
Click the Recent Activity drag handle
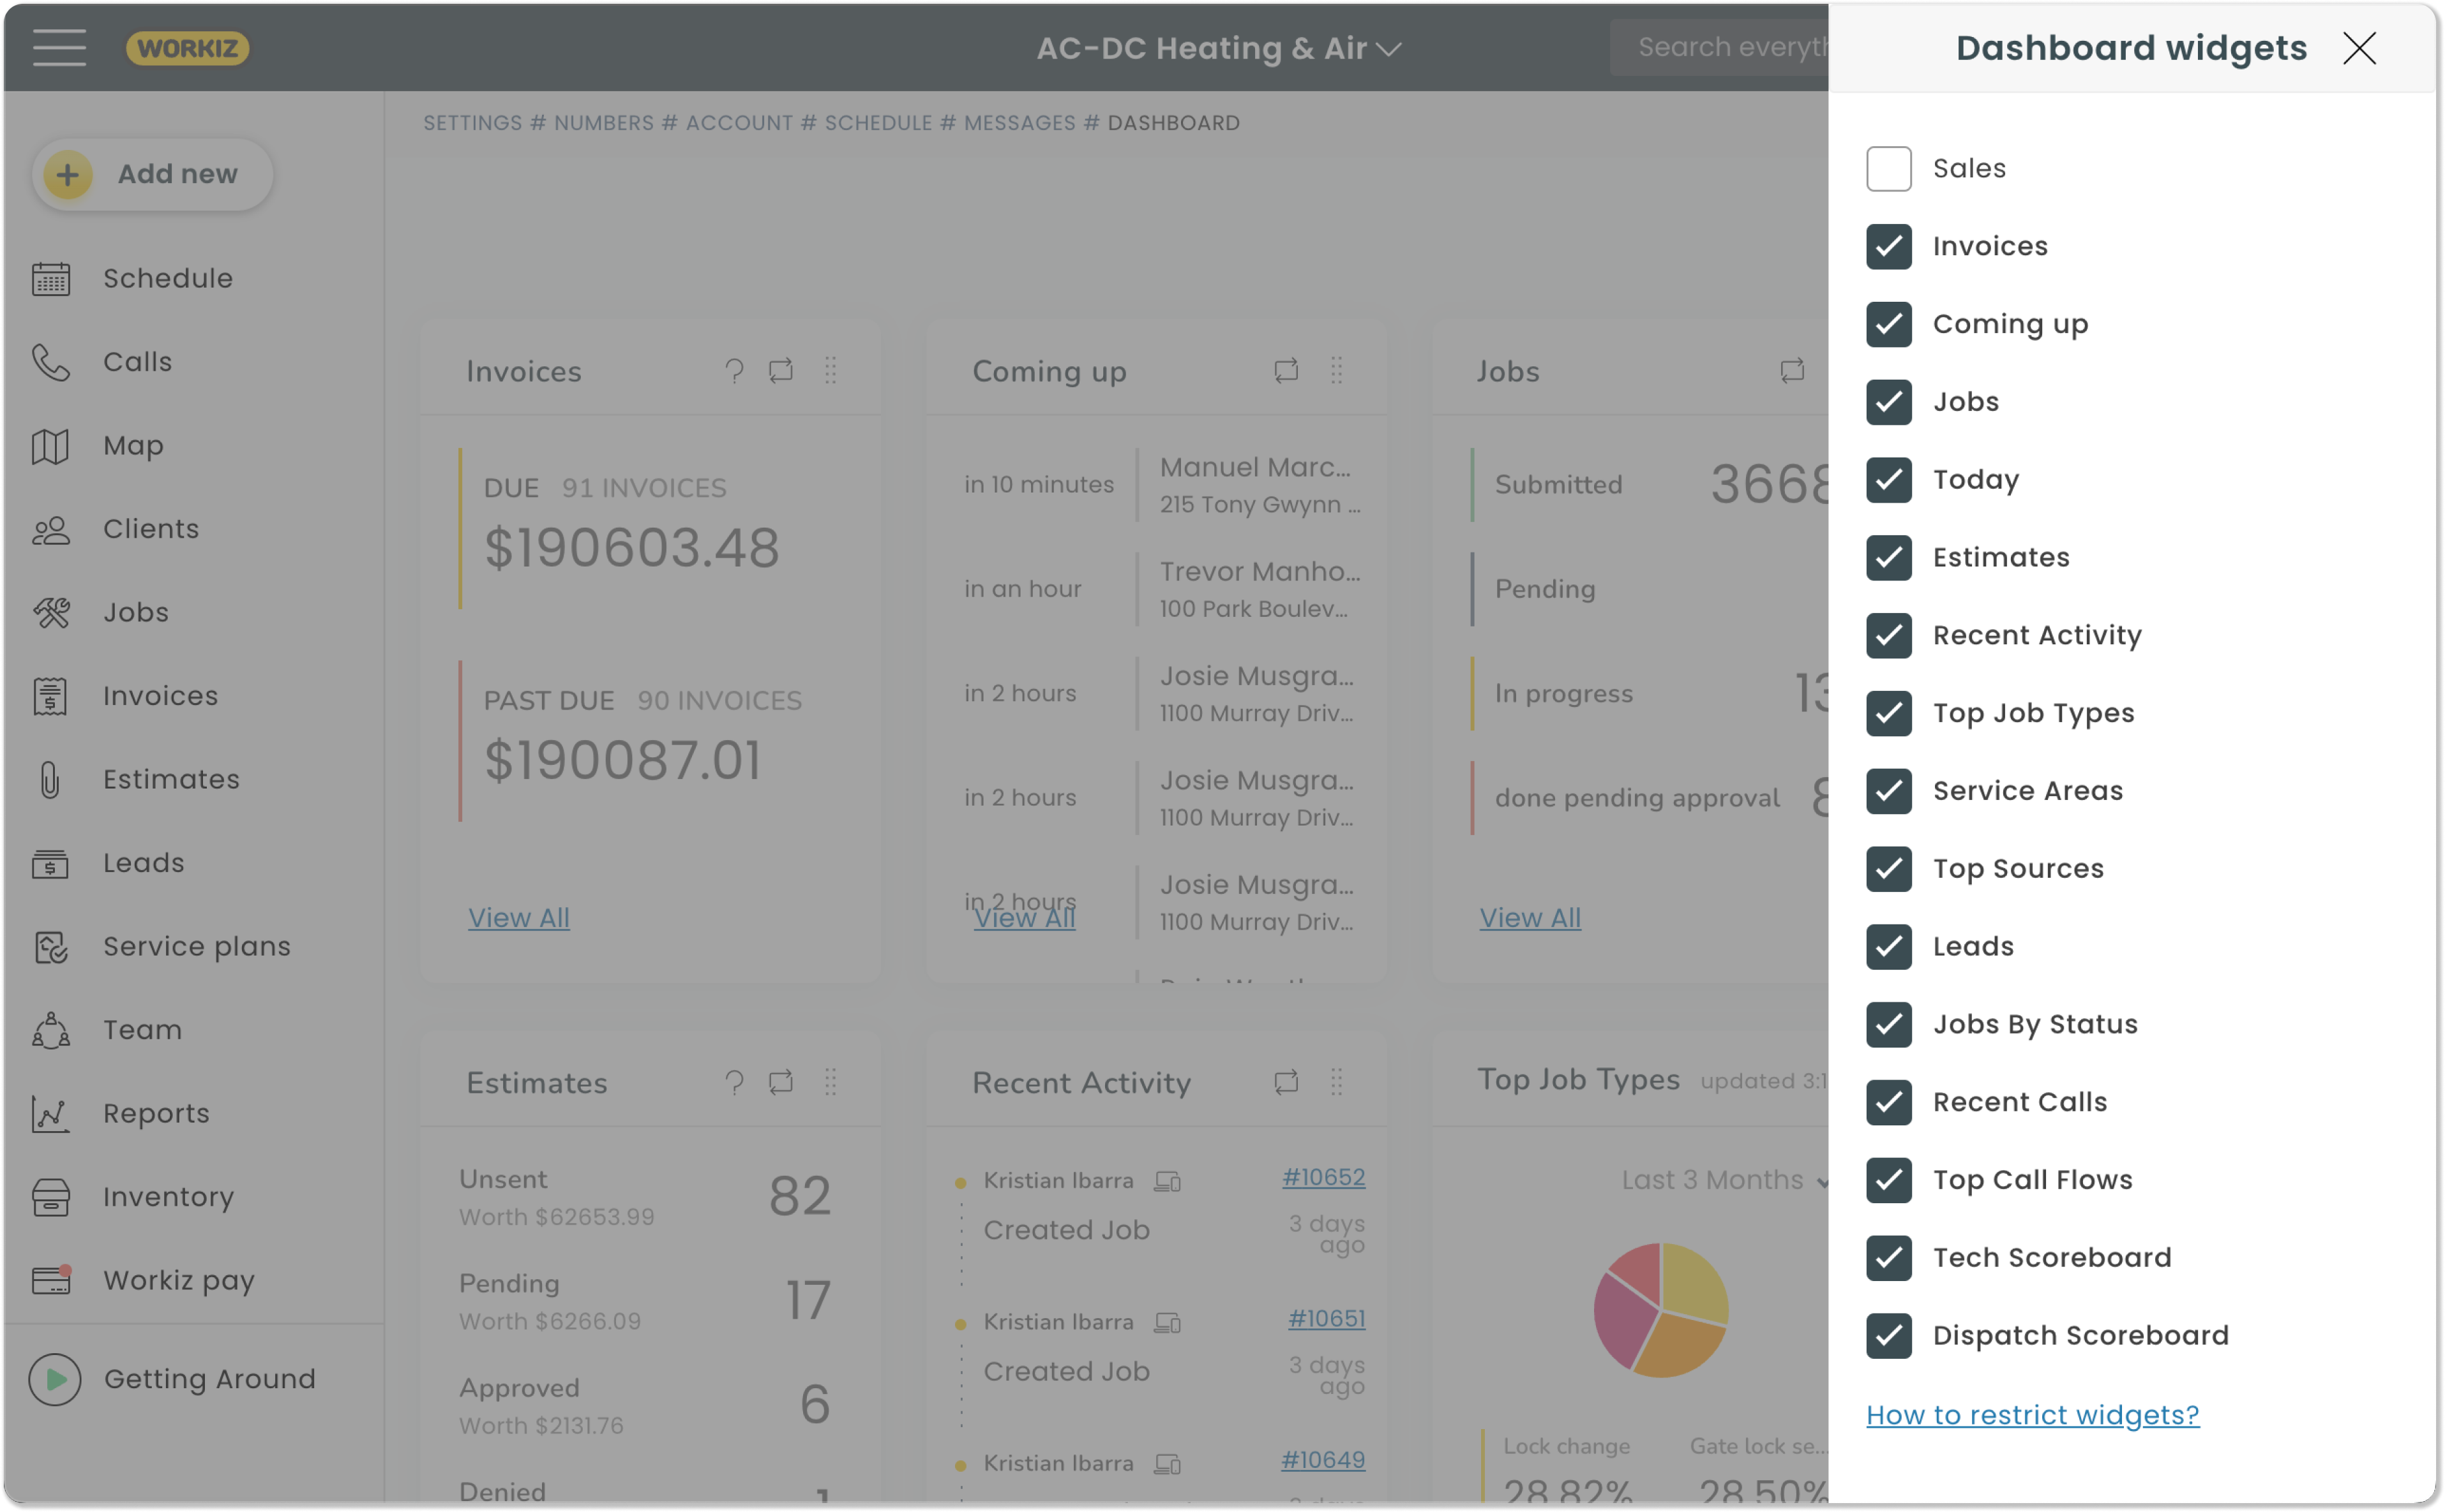click(1337, 1082)
